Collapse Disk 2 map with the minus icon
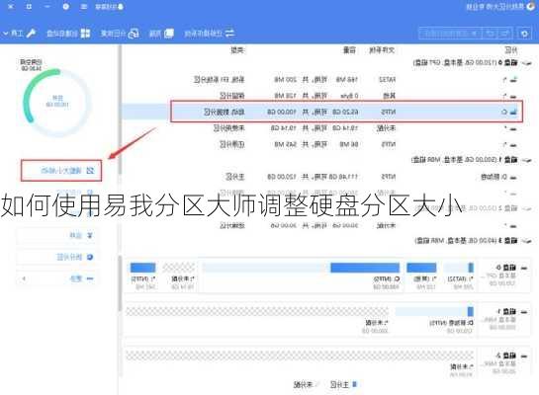The width and height of the screenshot is (539, 395). pos(524,355)
